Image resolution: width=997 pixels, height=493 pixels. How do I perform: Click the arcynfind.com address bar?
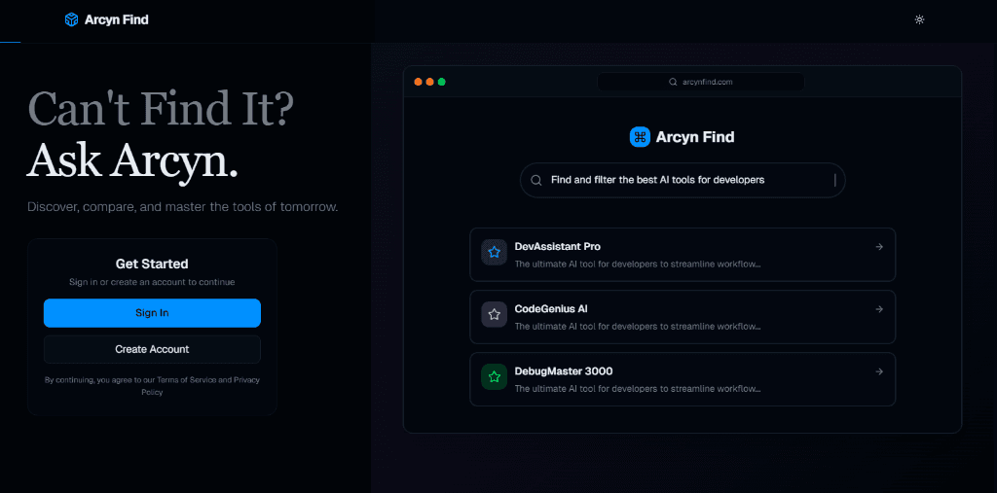tap(701, 83)
